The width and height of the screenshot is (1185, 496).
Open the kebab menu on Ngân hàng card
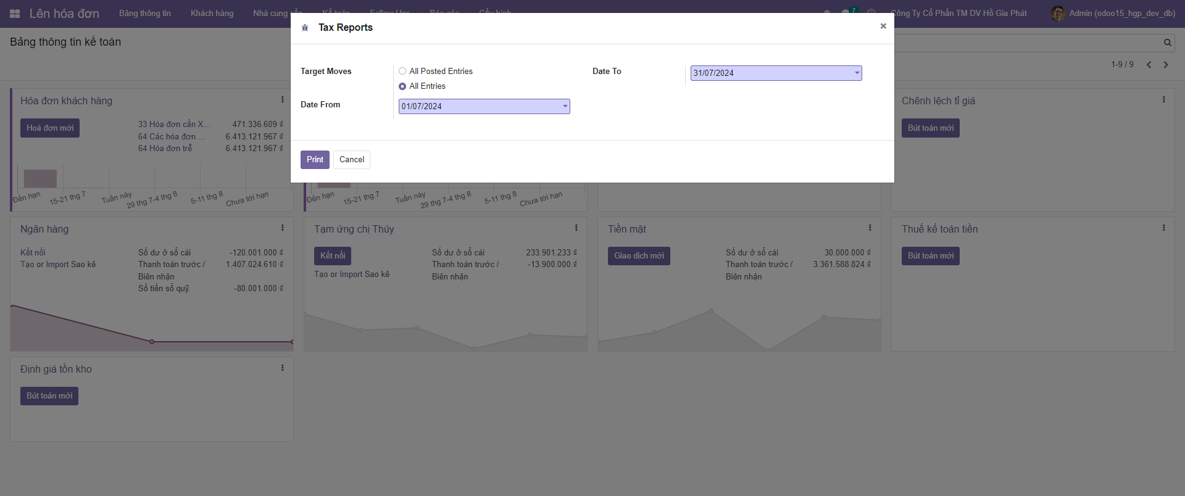283,228
